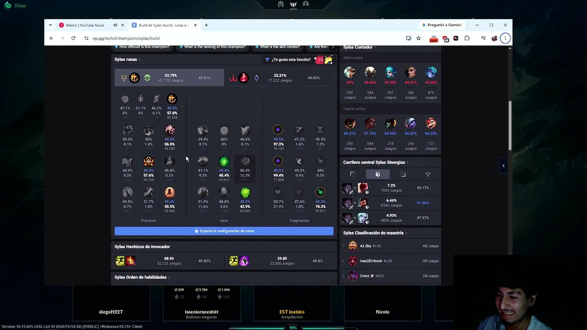This screenshot has width=587, height=330.
Task: Switch to the Eterno YouTube Music tab
Action: pyautogui.click(x=85, y=25)
